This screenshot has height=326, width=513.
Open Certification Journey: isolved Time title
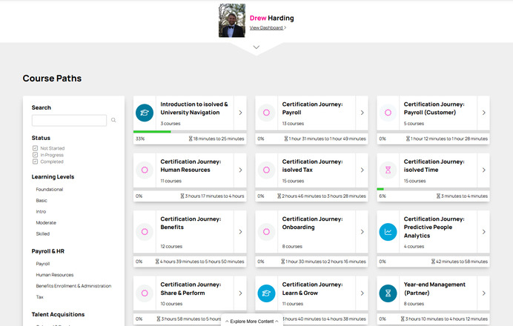(434, 166)
